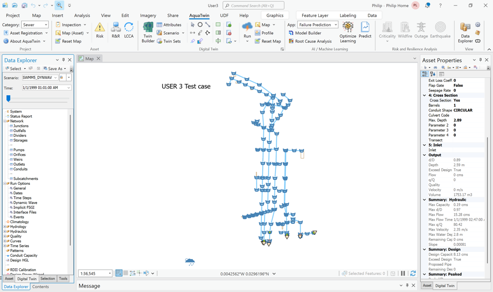The image size is (493, 292).
Task: Refresh the map view in status bar
Action: (x=413, y=273)
